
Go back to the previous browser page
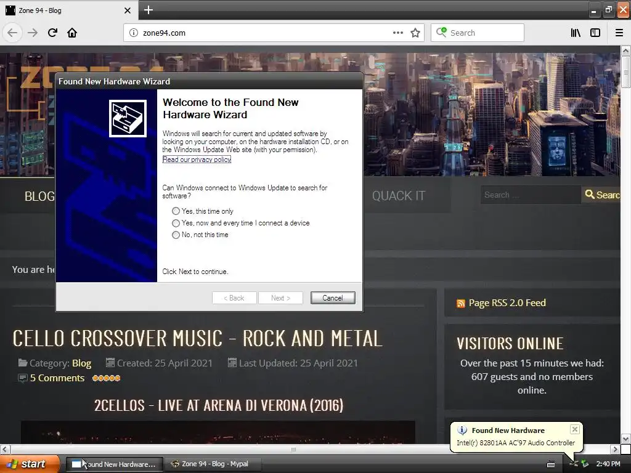point(12,33)
